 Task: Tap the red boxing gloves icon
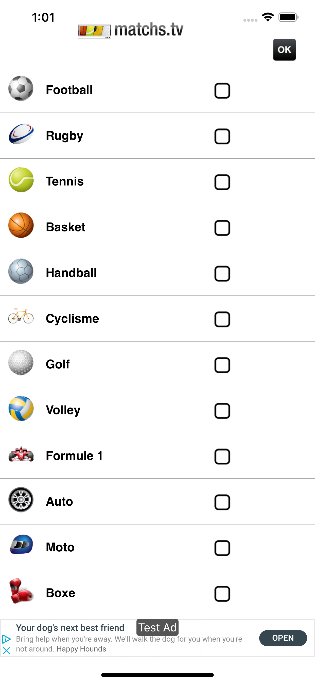(x=21, y=591)
